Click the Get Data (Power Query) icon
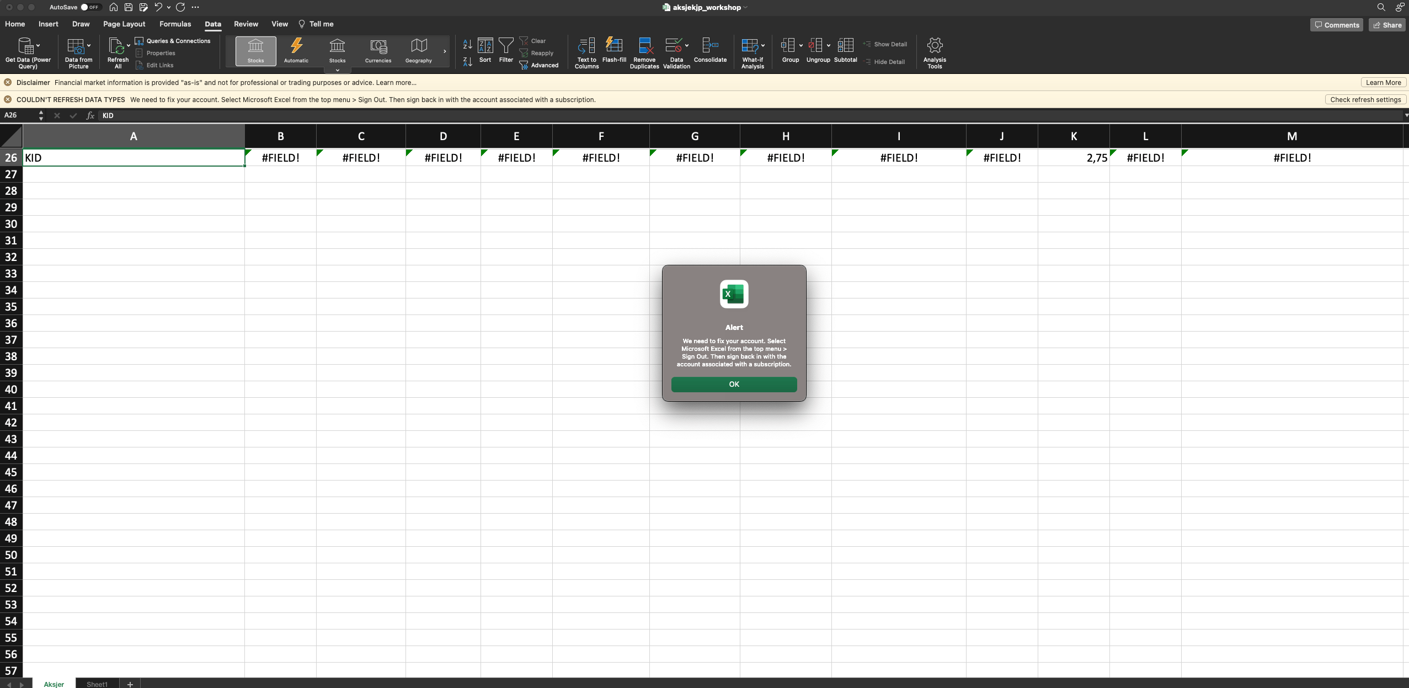This screenshot has width=1409, height=688. (x=26, y=46)
